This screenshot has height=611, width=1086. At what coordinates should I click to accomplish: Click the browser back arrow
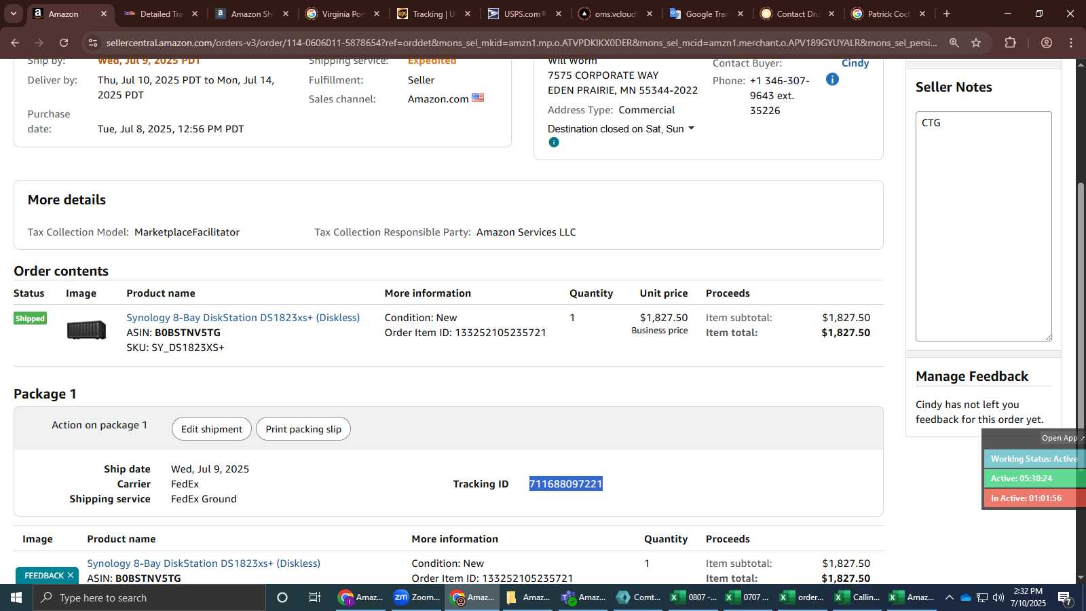point(15,43)
